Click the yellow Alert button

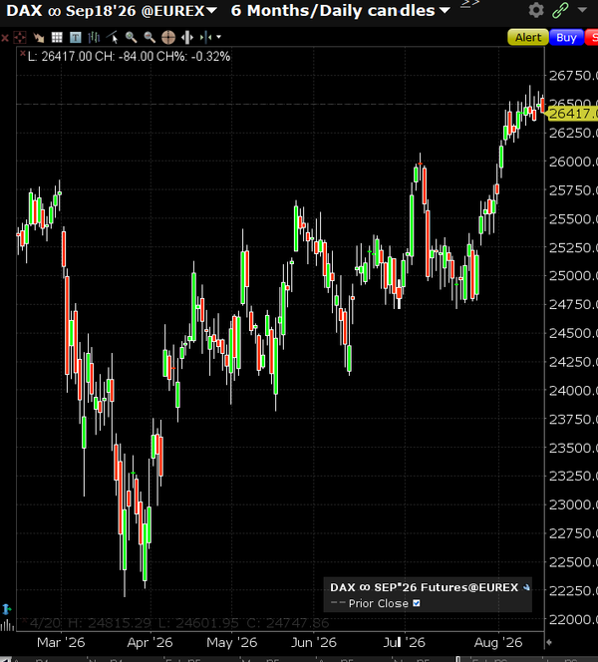[x=528, y=38]
